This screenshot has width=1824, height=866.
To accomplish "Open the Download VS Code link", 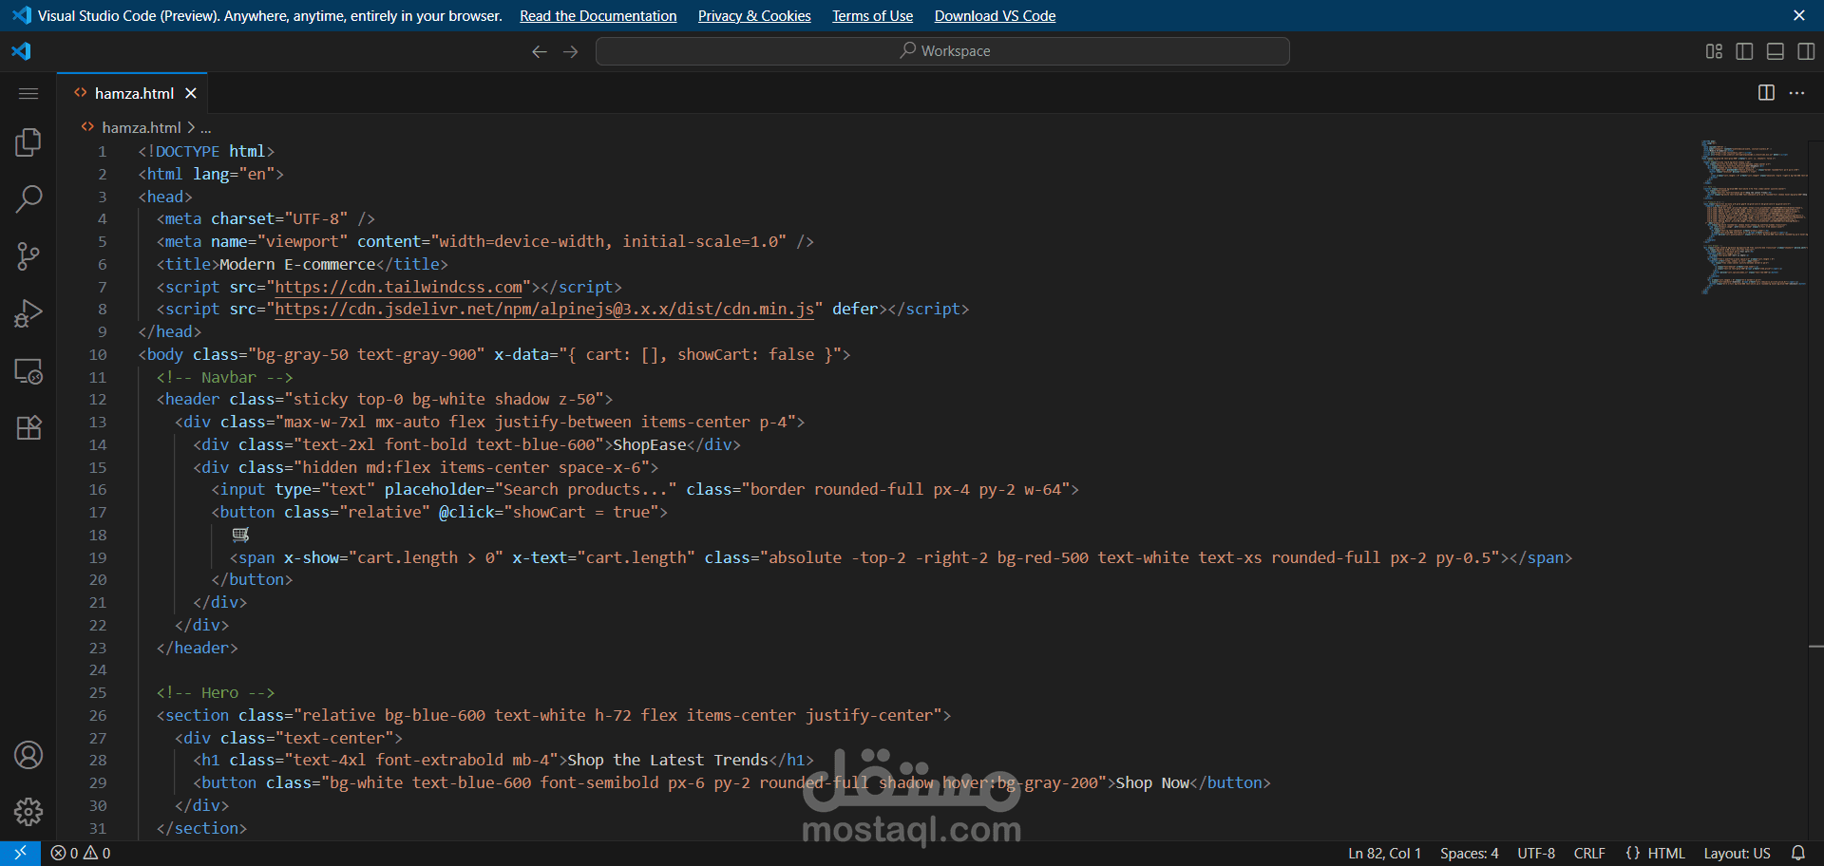I will coord(995,16).
